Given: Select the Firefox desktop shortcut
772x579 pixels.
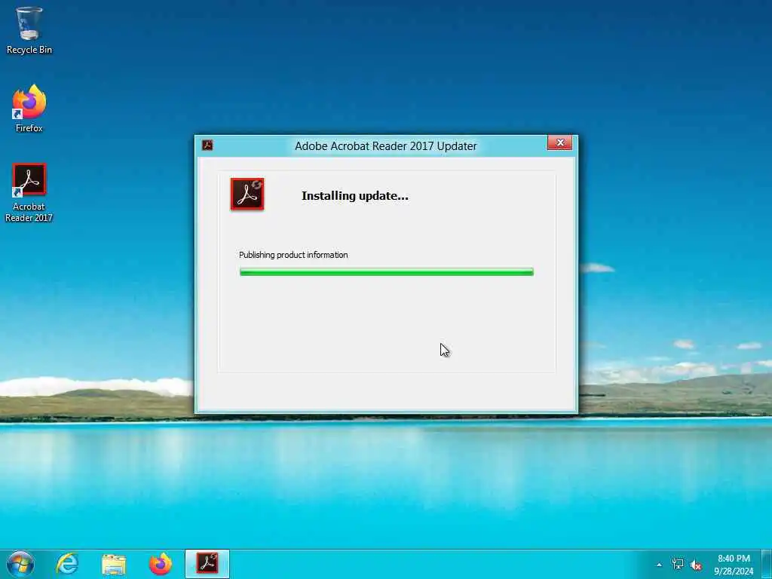Looking at the screenshot, I should pos(29,109).
